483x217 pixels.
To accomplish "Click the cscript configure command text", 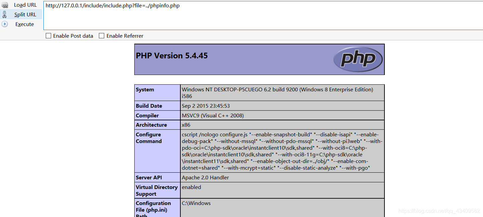I will [282, 151].
